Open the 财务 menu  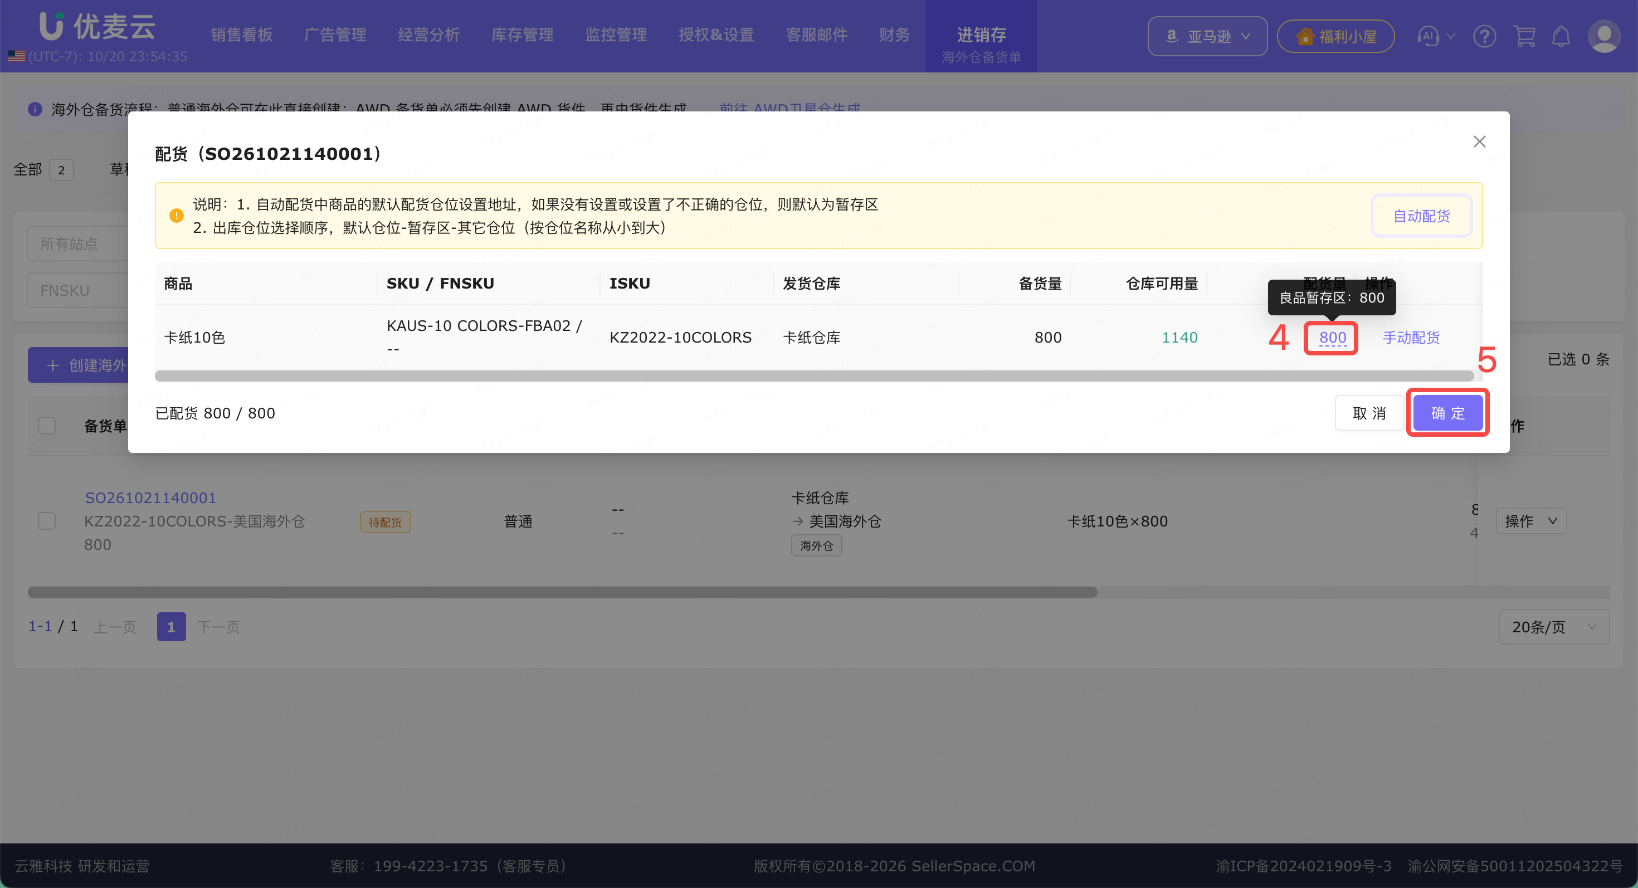click(x=895, y=35)
